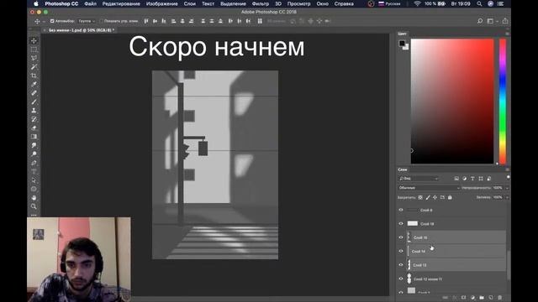Filter layers by pixel image icon
This screenshot has height=302, width=538.
click(x=456, y=179)
